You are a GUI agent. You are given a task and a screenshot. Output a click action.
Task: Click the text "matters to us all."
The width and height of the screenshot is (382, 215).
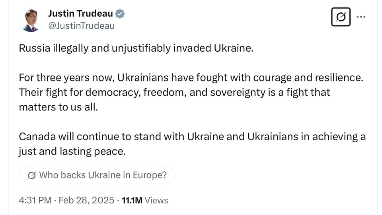point(58,107)
